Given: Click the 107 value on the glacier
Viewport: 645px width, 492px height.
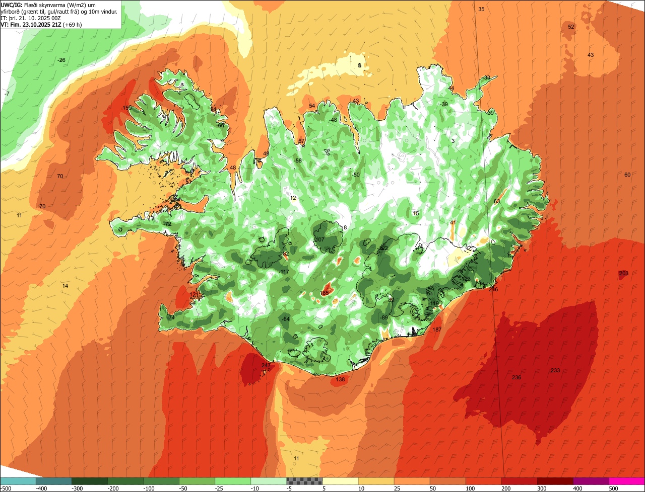Looking at the screenshot, I should pos(319,239).
